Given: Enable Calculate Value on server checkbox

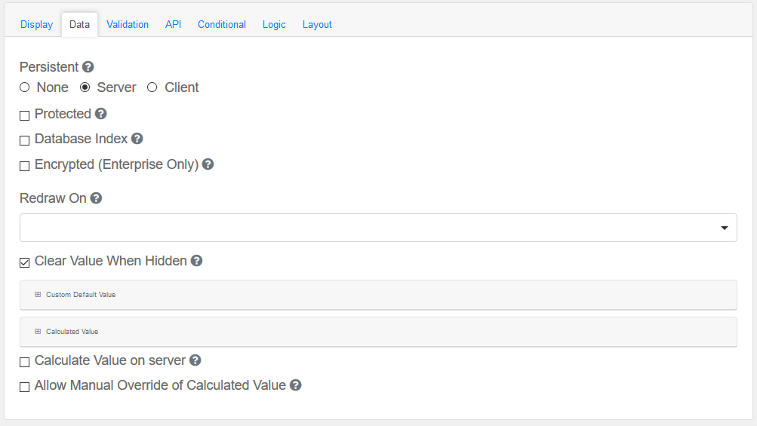Looking at the screenshot, I should coord(25,362).
